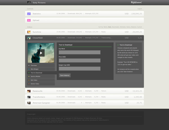Click the American Gangster row thumbnail
This screenshot has height=130, width=169.
[x=29, y=103]
